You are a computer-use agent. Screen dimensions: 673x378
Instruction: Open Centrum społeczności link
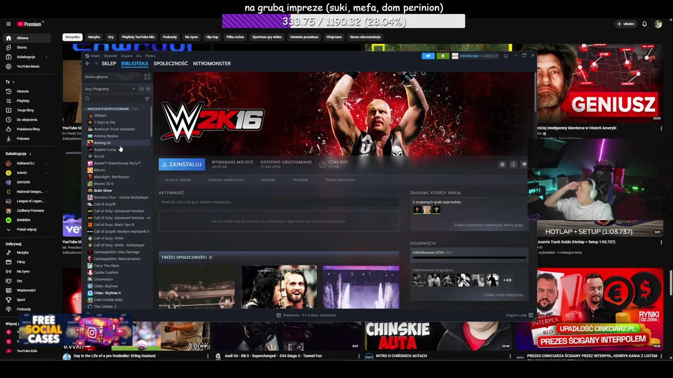pos(226,180)
